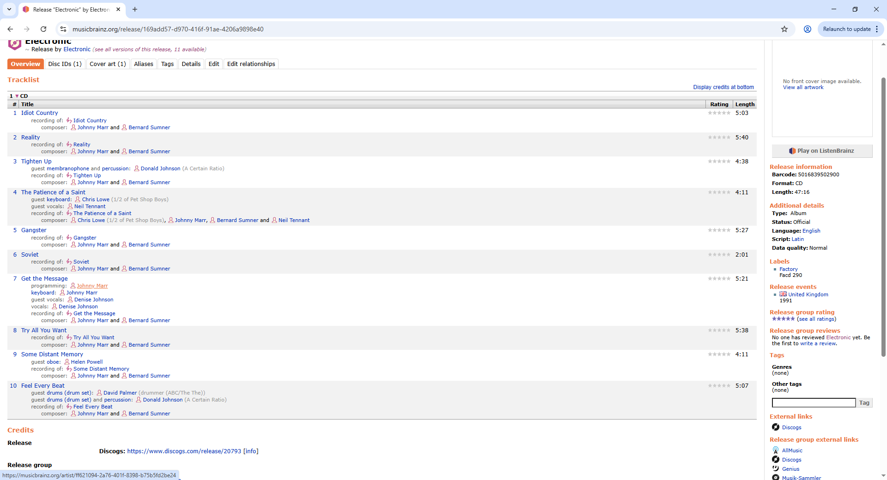The width and height of the screenshot is (887, 480).
Task: Open the Get the Message track title
Action: [x=44, y=279]
